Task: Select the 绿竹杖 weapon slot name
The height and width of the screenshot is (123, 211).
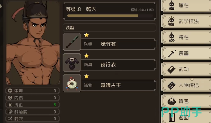Action: pos(108,44)
